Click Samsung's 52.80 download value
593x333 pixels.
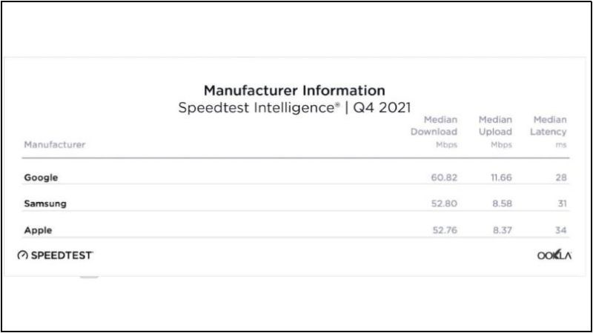coord(443,203)
